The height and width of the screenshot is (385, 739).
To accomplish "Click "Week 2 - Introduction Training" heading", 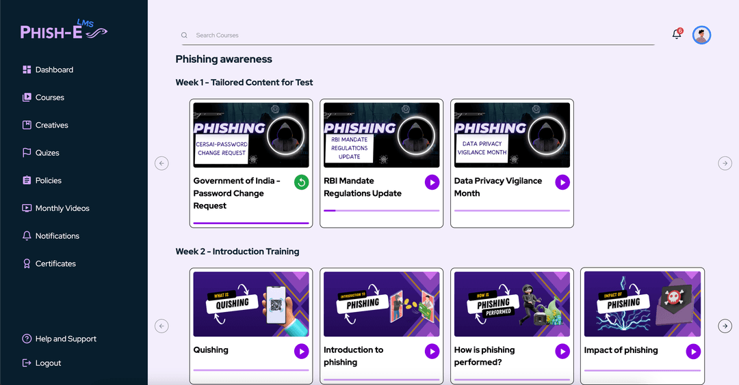I will click(237, 251).
